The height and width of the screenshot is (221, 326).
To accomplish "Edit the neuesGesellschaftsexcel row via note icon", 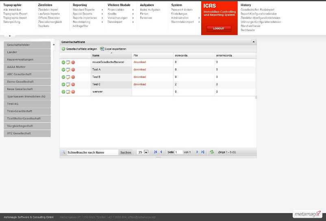I will [x=68, y=62].
